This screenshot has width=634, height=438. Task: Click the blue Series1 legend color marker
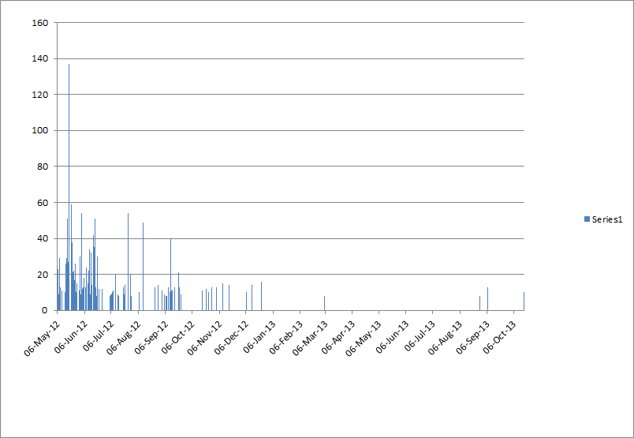[x=587, y=219]
